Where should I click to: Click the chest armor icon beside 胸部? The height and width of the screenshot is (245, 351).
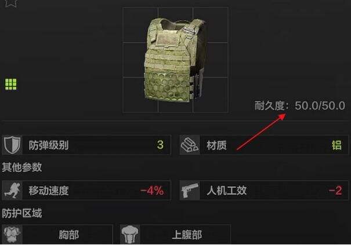pos(12,234)
